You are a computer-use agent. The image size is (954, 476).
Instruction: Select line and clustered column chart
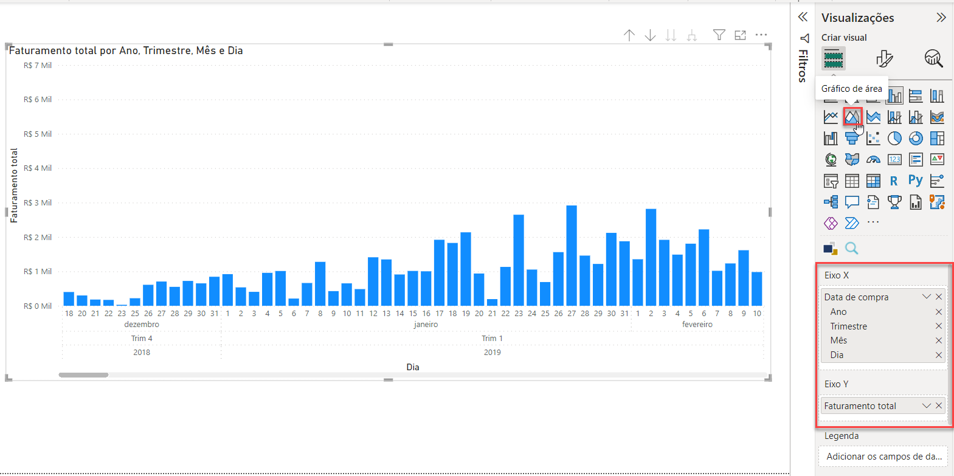[x=916, y=117]
